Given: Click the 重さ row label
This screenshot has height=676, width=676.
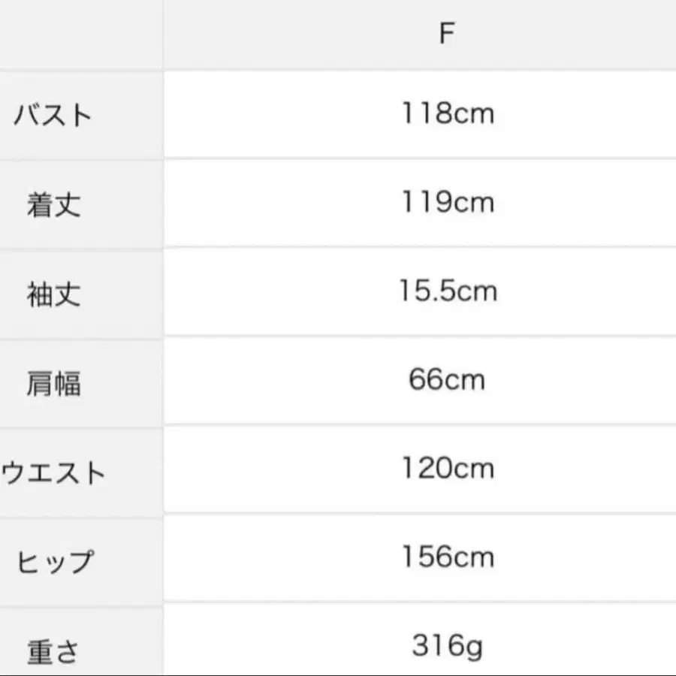Looking at the screenshot, I should coord(53,651).
